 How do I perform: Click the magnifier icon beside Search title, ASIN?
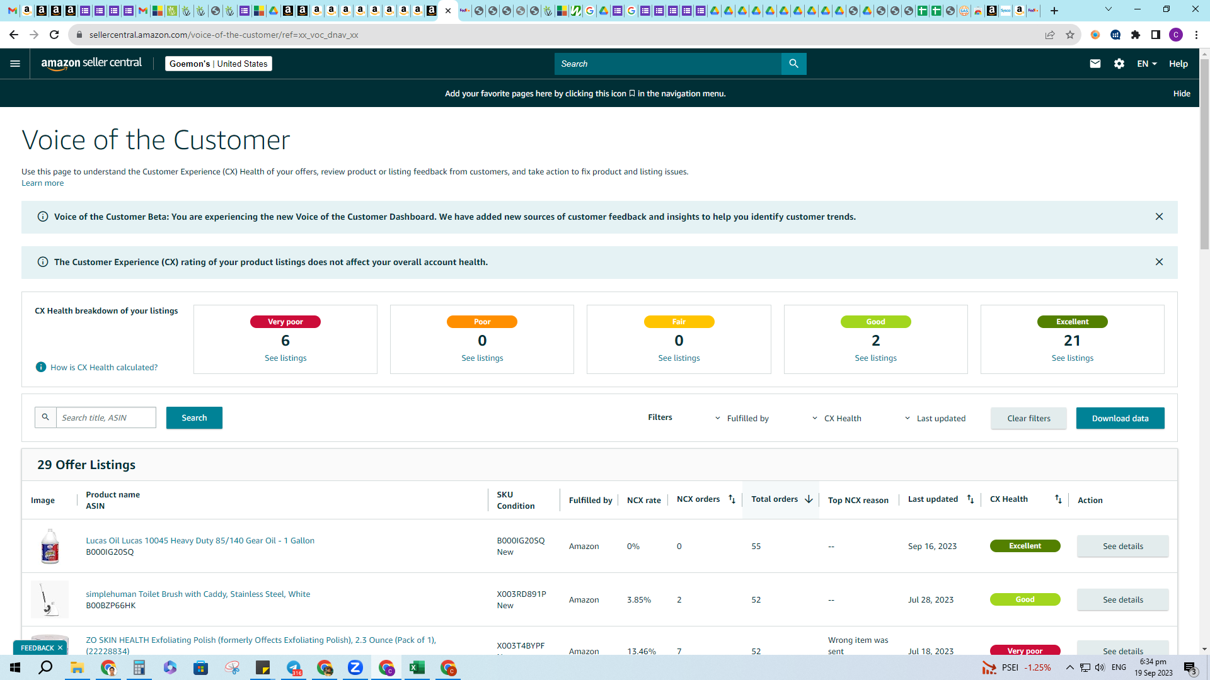pos(45,417)
